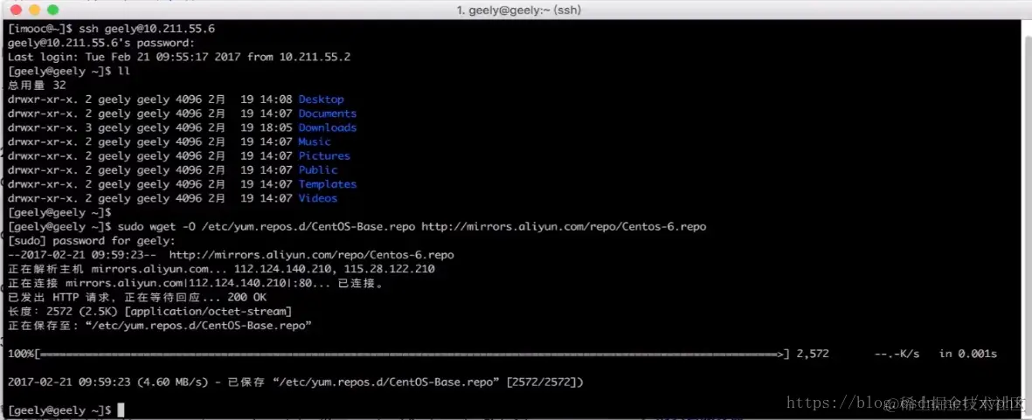This screenshot has width=1032, height=420.
Task: Click the "200 OK" HTTP response text
Action: [246, 297]
